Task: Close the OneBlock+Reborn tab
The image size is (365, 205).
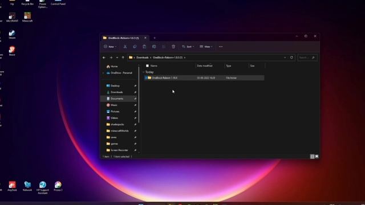Action: (x=145, y=38)
